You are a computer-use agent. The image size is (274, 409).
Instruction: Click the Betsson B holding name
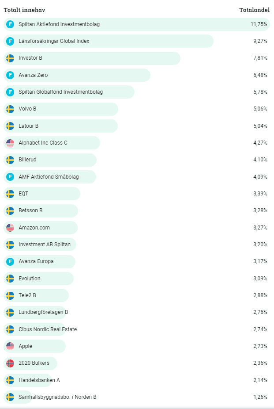[30, 210]
